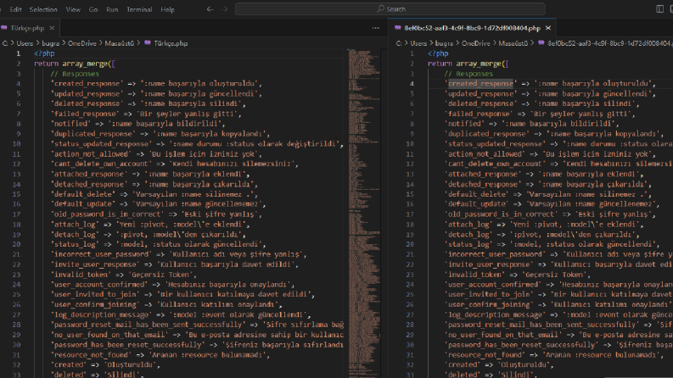Image resolution: width=673 pixels, height=378 pixels.
Task: Click the left editor minimap
Action: point(363,213)
